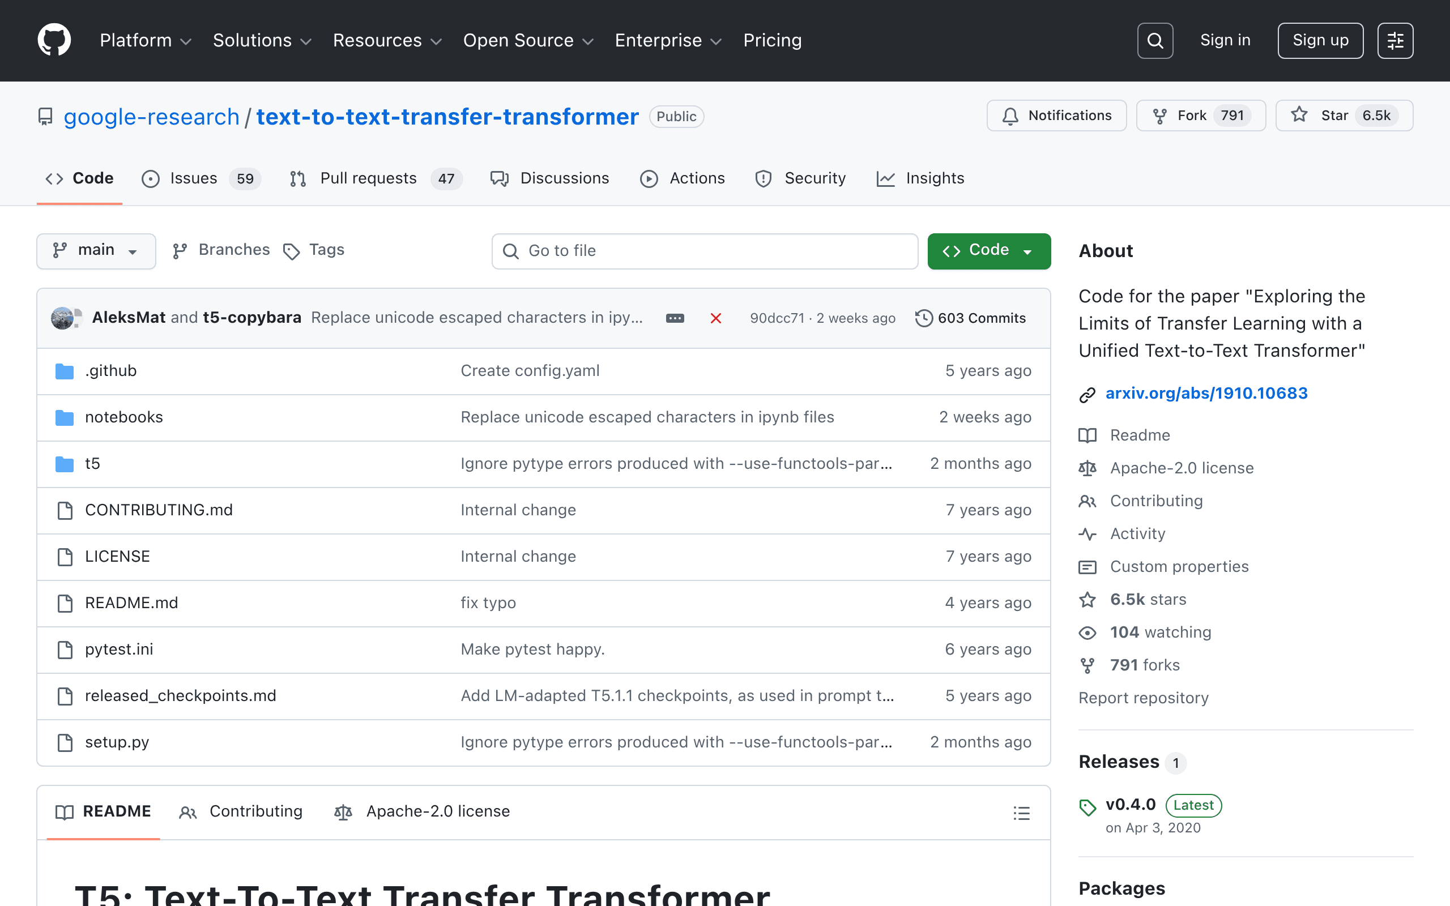Fork the repository
The width and height of the screenshot is (1450, 906).
1201,116
